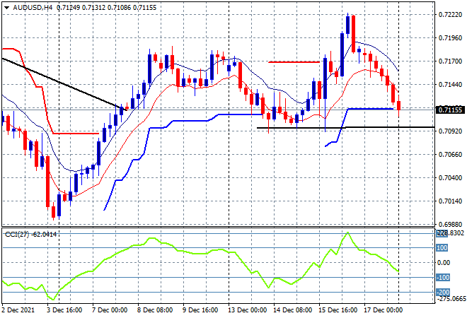This screenshot has height=318, width=467.
Task: Click the 9 Dec 16:00 time label
Action: click(x=200, y=310)
